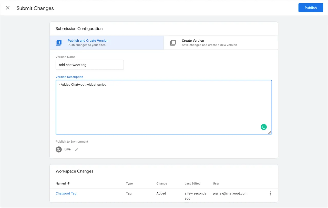Click the Type column header
This screenshot has height=208, width=328.
pos(129,183)
